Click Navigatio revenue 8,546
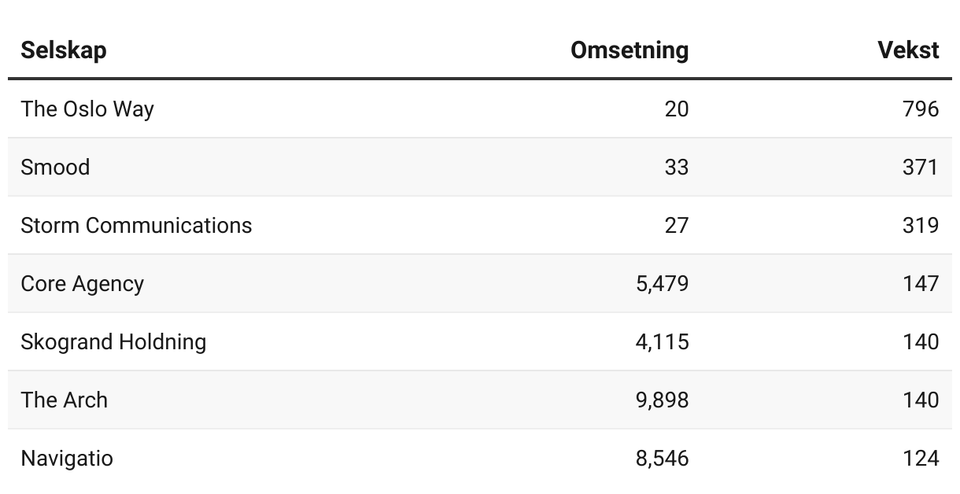This screenshot has width=960, height=494. click(x=662, y=458)
